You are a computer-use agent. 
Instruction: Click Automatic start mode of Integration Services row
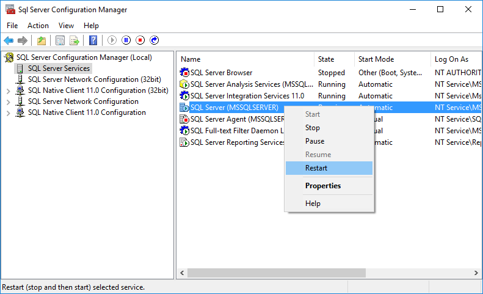pyautogui.click(x=375, y=96)
